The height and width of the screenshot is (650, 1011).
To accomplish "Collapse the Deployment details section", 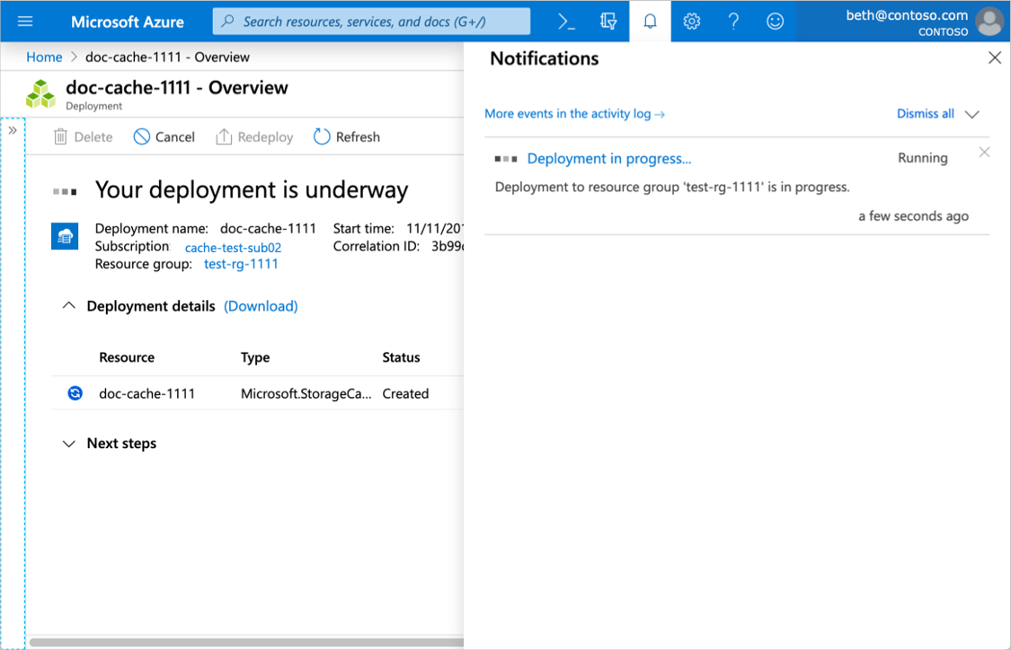I will pyautogui.click(x=69, y=305).
